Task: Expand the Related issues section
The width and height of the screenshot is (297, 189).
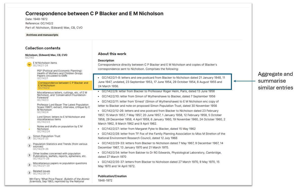Action: pos(29,173)
